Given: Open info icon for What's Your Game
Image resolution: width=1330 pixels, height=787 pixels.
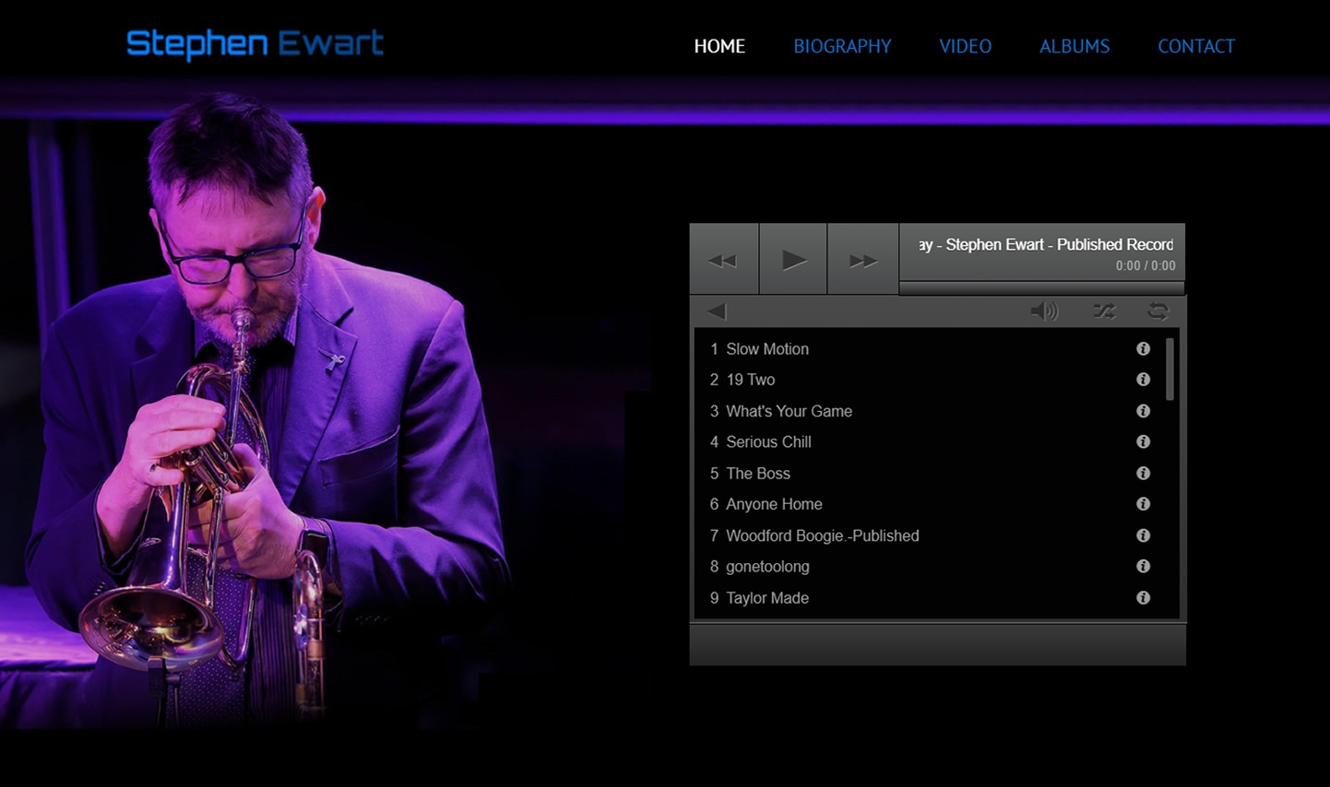Looking at the screenshot, I should [1143, 411].
